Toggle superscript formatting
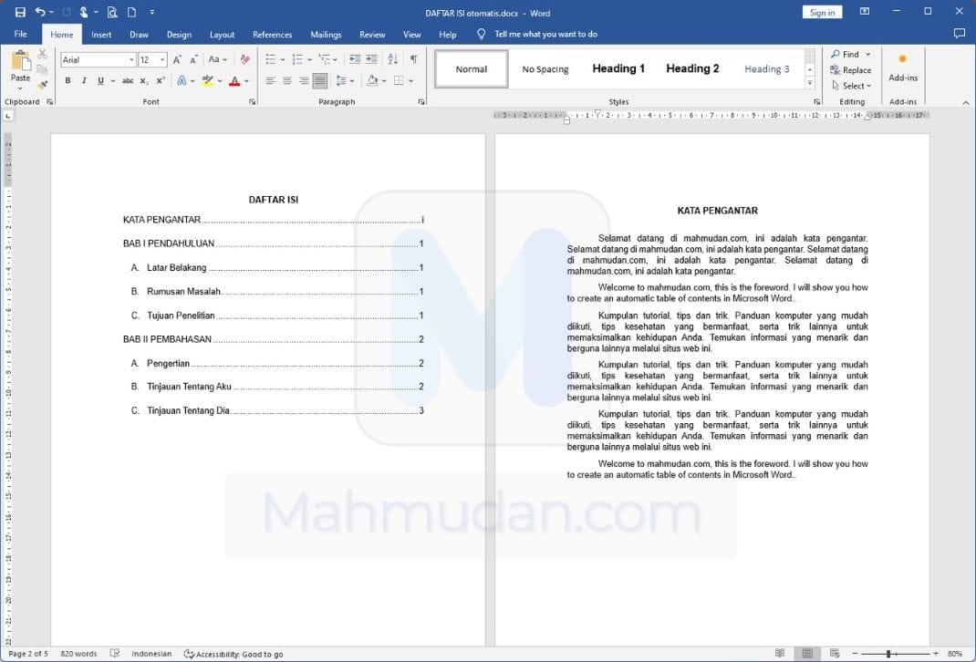Screen dimensions: 976x662 tap(160, 80)
